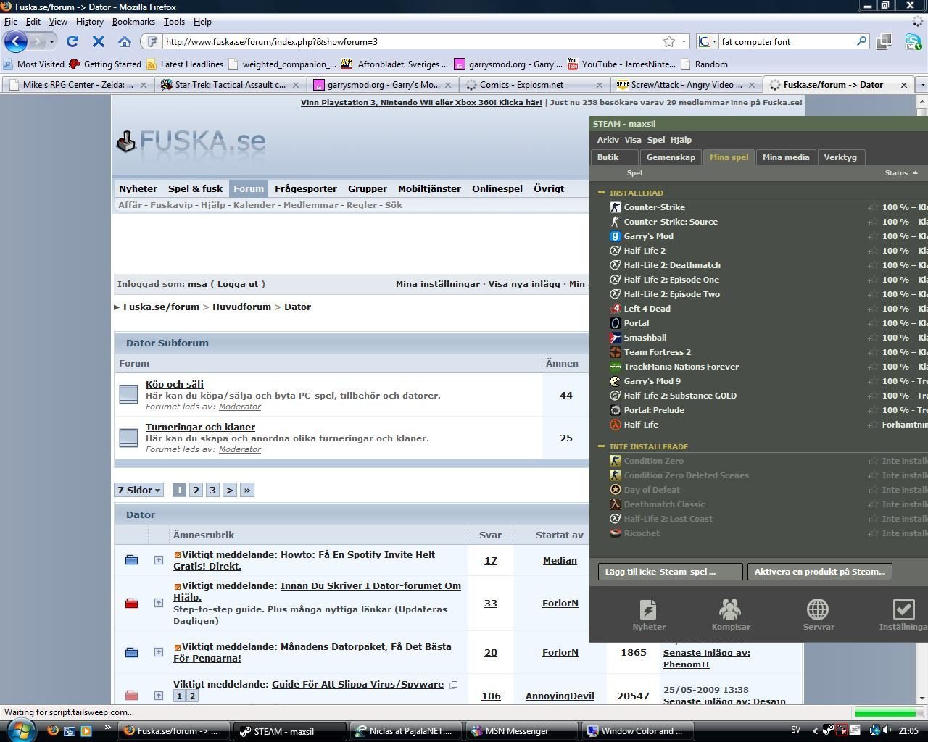Click the Lägg till icke-Steam-spel button
This screenshot has width=928, height=742.
[670, 572]
